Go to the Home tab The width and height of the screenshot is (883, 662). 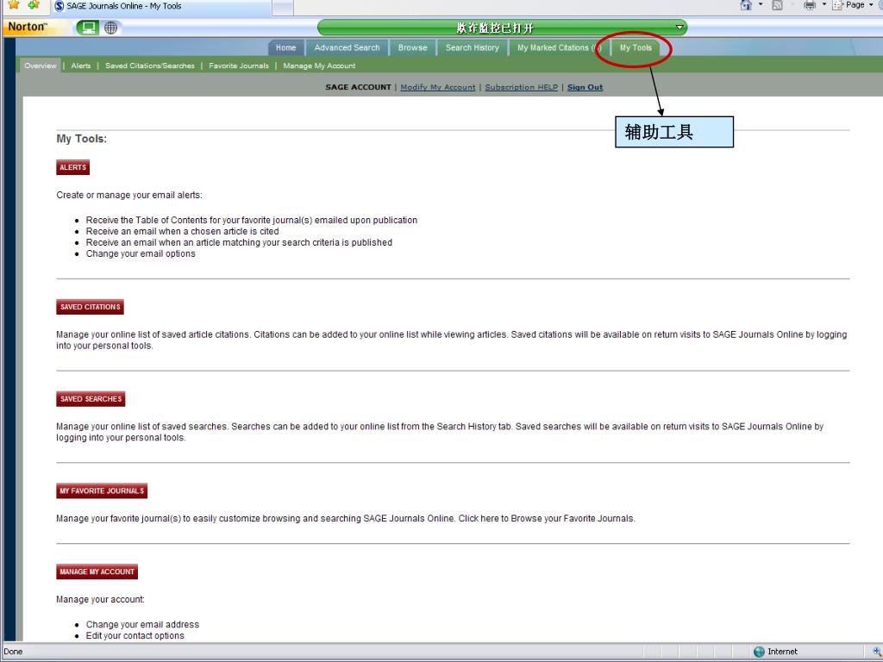286,48
